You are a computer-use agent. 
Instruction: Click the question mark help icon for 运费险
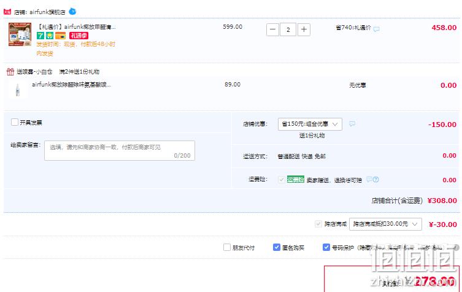coord(375,179)
